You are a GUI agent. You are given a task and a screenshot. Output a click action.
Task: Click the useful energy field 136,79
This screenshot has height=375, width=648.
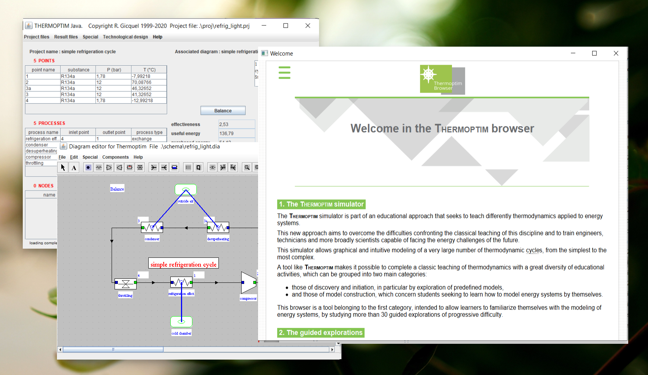tap(237, 133)
